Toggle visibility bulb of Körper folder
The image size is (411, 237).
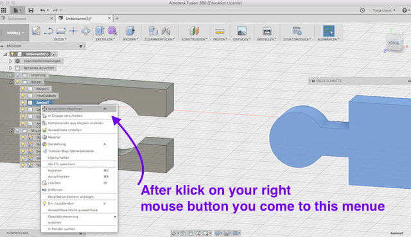click(17, 82)
